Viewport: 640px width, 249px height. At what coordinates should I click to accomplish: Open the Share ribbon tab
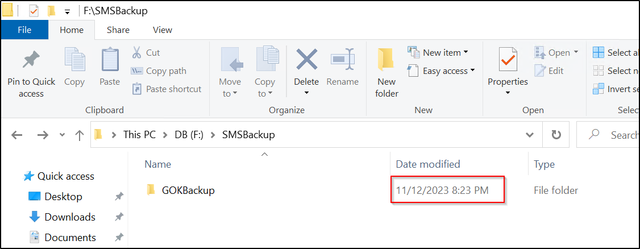118,30
